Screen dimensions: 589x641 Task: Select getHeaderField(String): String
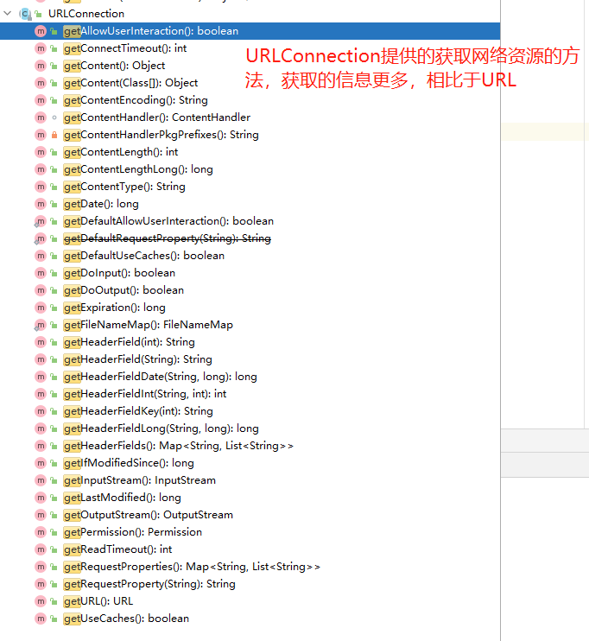[137, 359]
